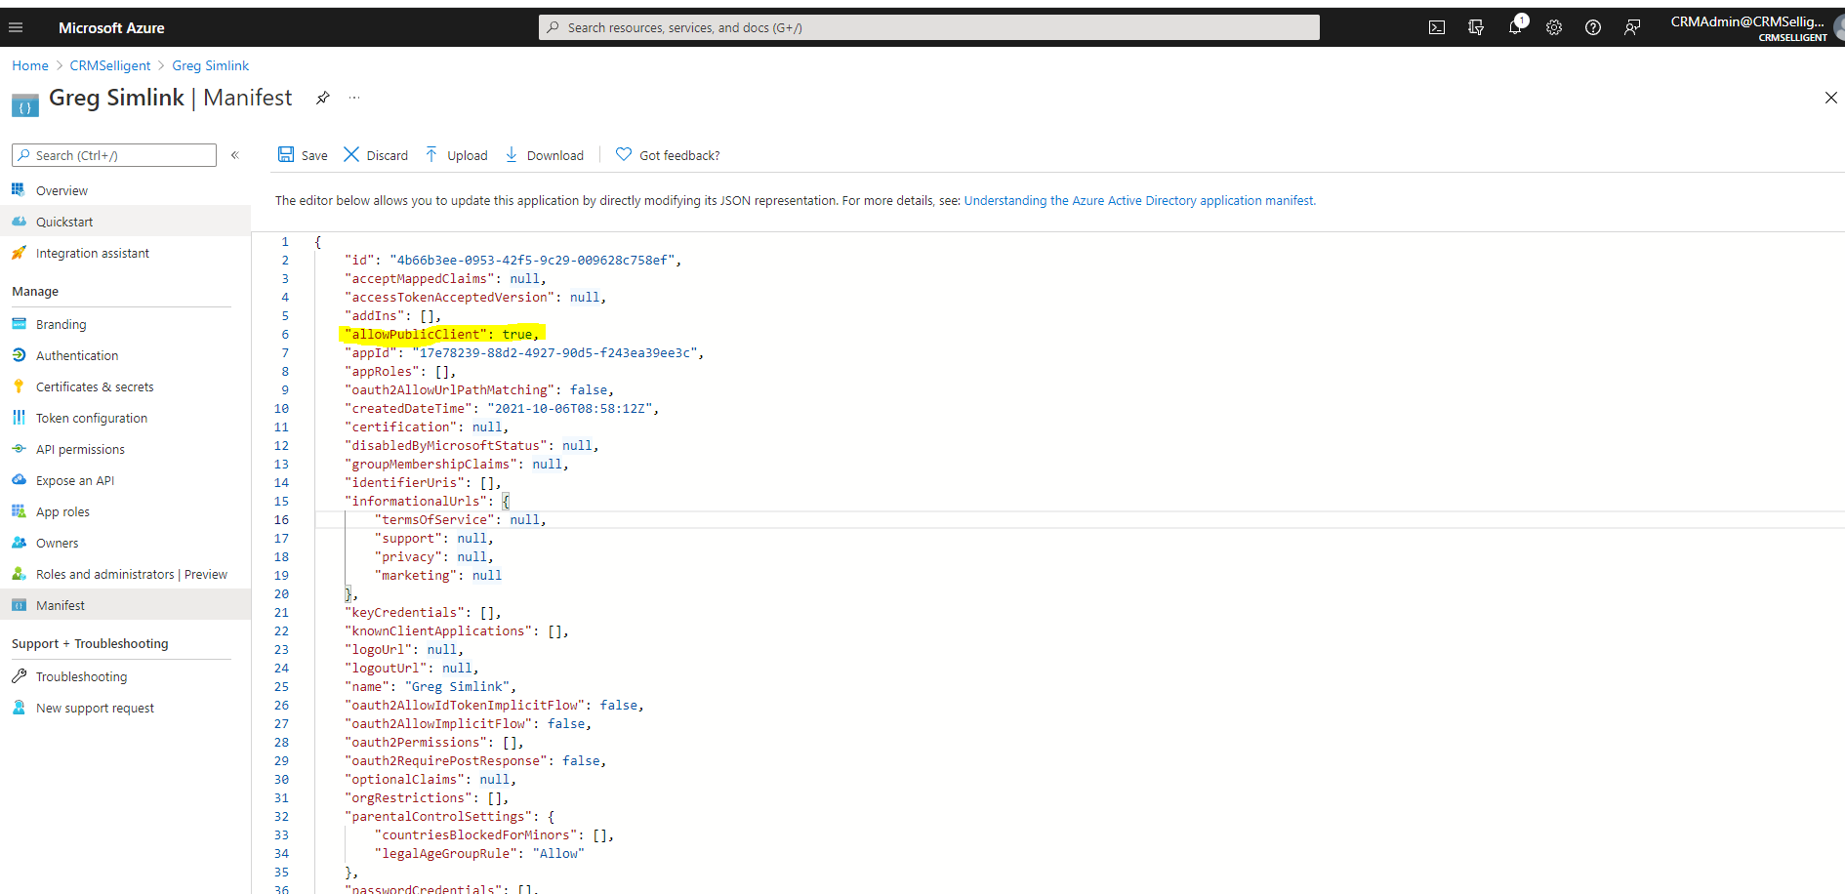Open Authentication in the Manage menu
1845x894 pixels.
pyautogui.click(x=77, y=356)
